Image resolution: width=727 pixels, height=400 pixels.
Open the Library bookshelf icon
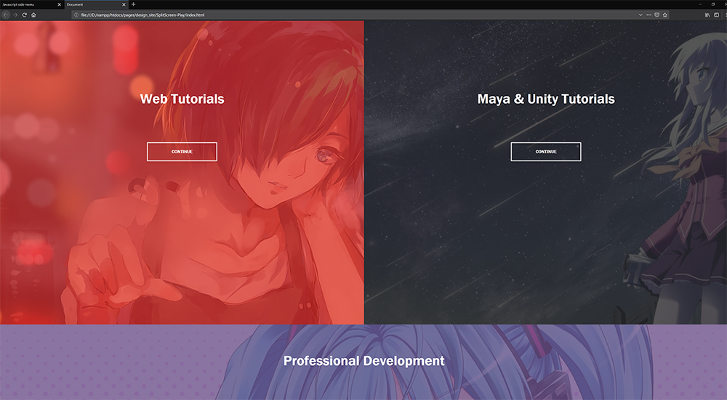707,15
